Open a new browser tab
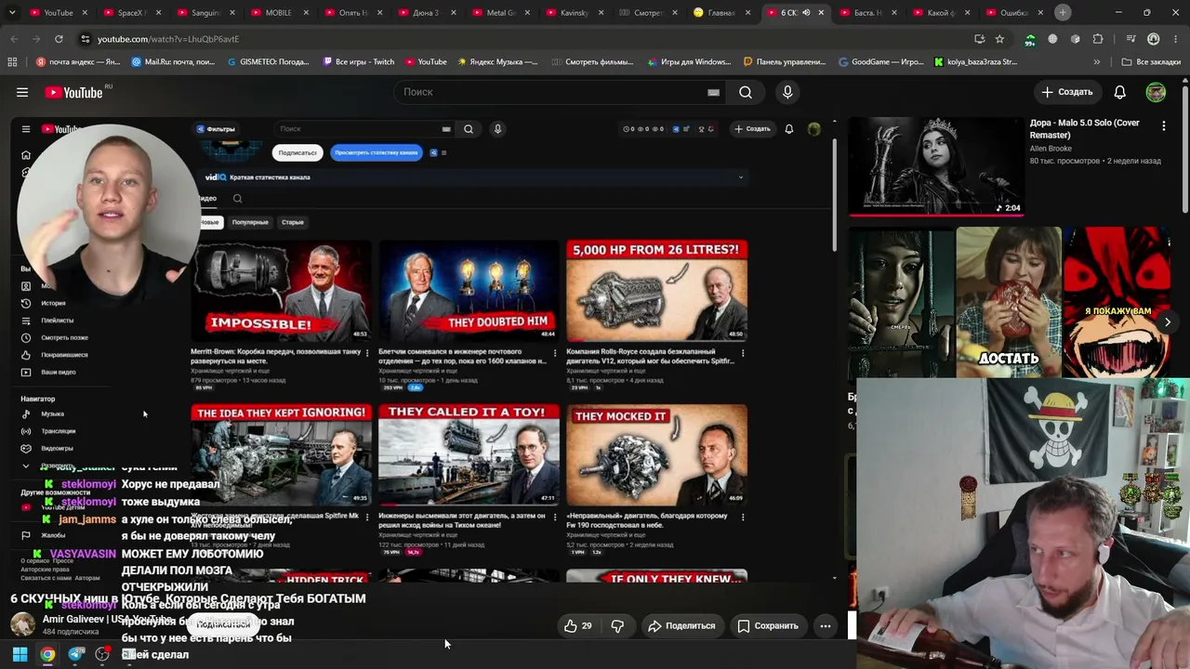 (1063, 12)
